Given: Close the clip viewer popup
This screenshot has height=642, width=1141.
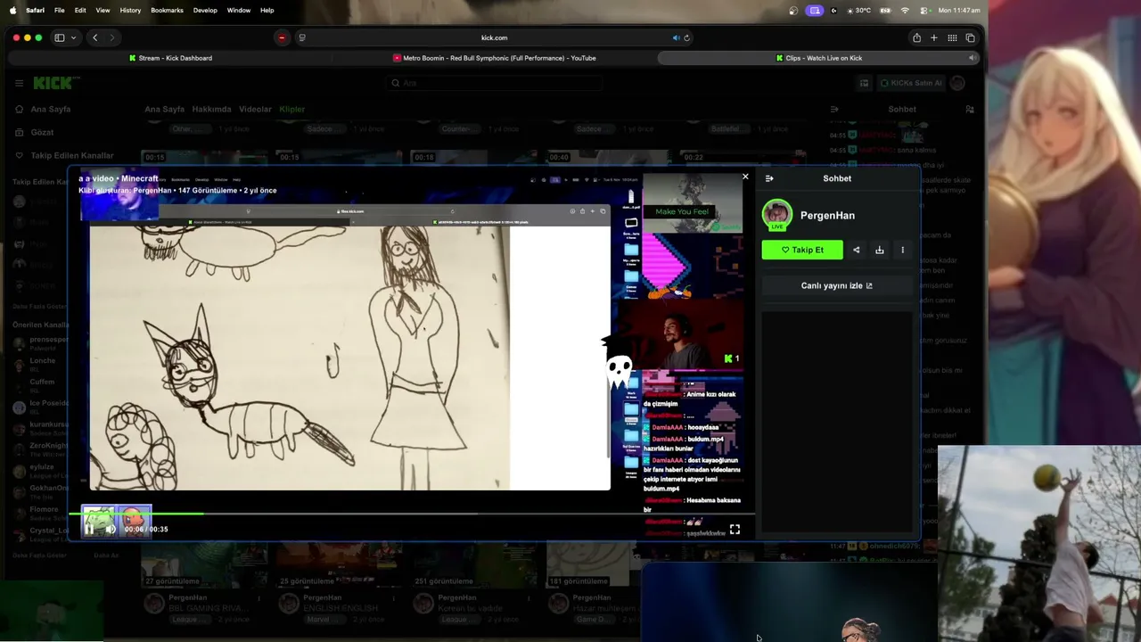Looking at the screenshot, I should click(745, 177).
